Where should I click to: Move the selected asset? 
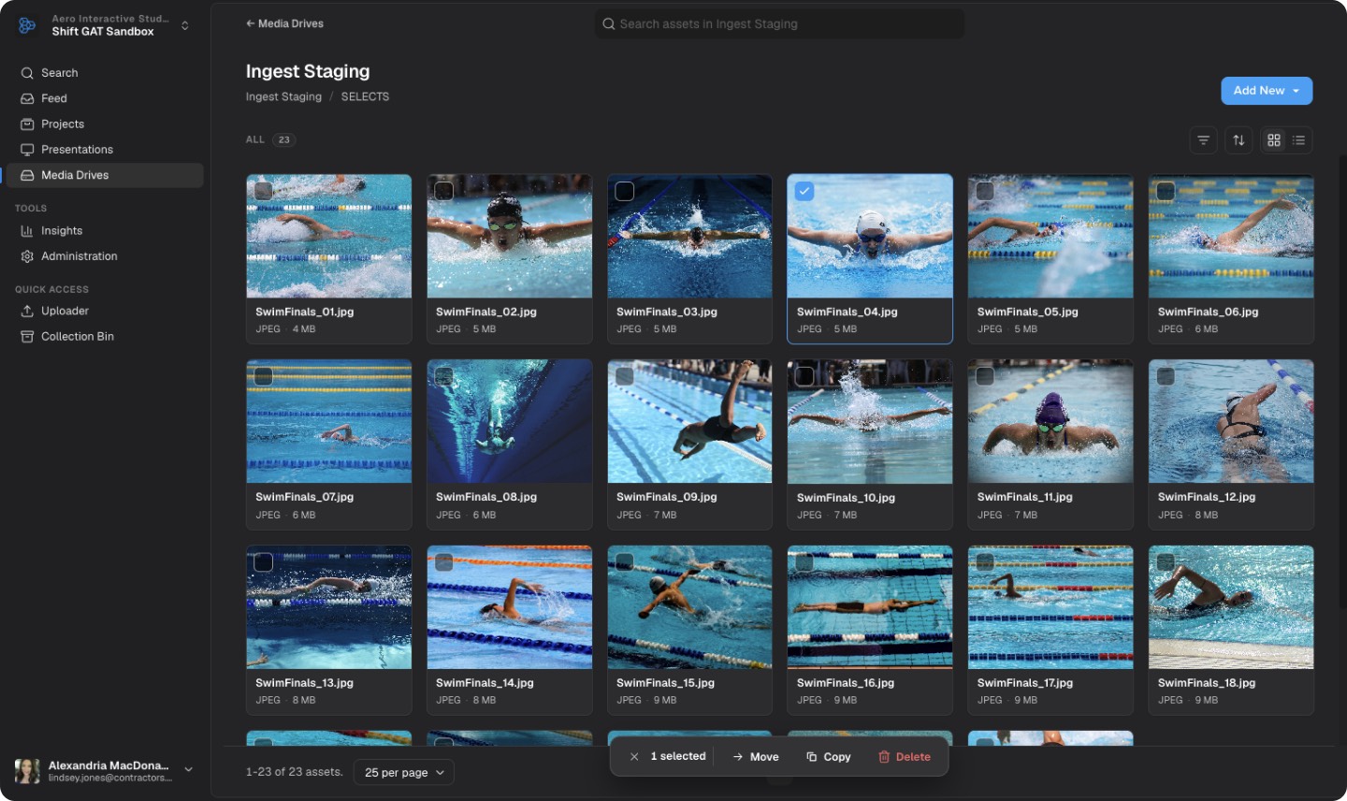756,757
